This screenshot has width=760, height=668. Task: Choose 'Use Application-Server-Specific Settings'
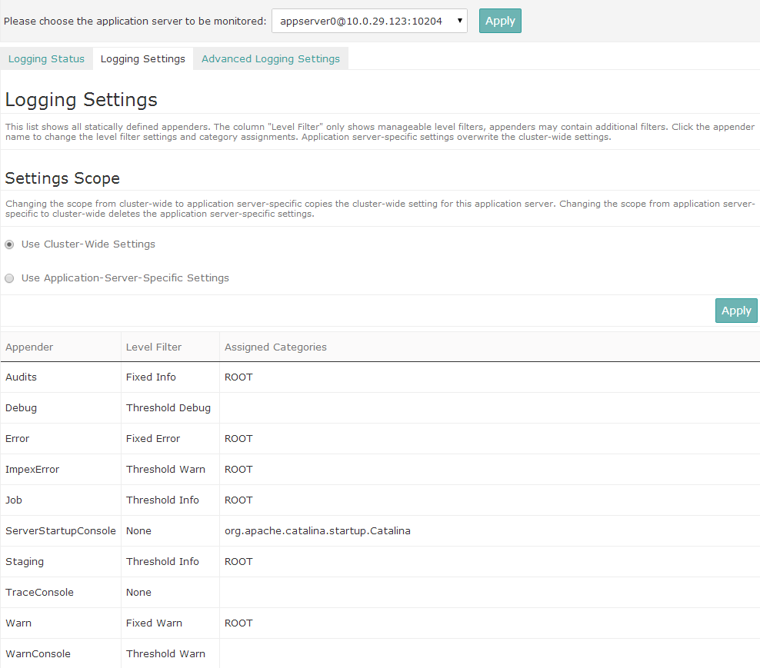pyautogui.click(x=8, y=278)
